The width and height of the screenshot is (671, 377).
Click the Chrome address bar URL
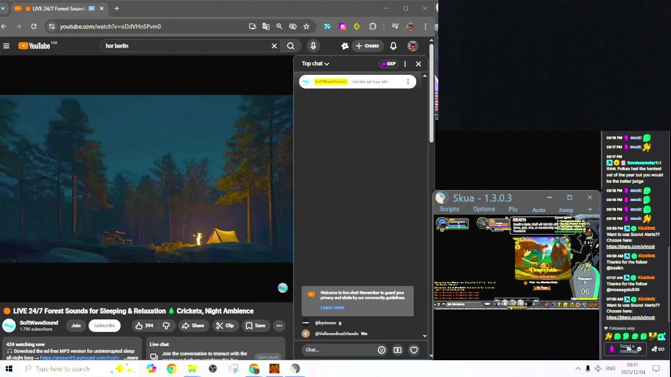110,26
